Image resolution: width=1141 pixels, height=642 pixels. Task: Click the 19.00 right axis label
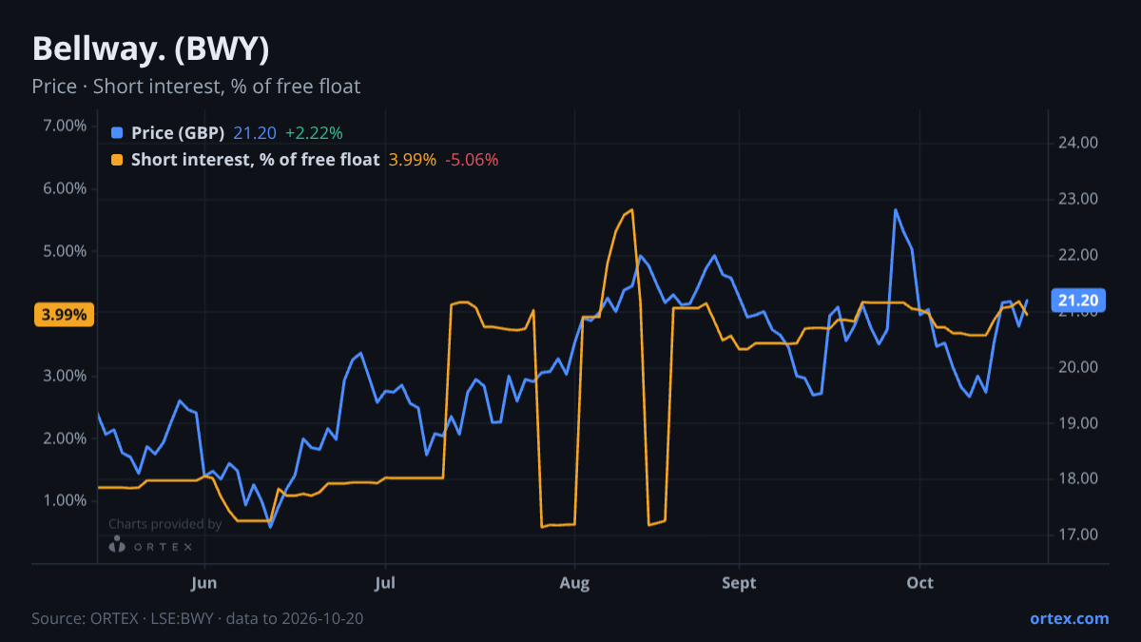pyautogui.click(x=1078, y=423)
